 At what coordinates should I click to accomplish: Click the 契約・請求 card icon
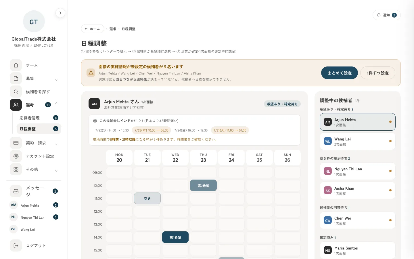(x=16, y=143)
